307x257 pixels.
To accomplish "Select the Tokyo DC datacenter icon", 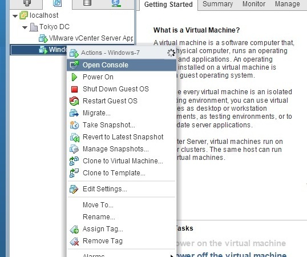I will [x=34, y=27].
